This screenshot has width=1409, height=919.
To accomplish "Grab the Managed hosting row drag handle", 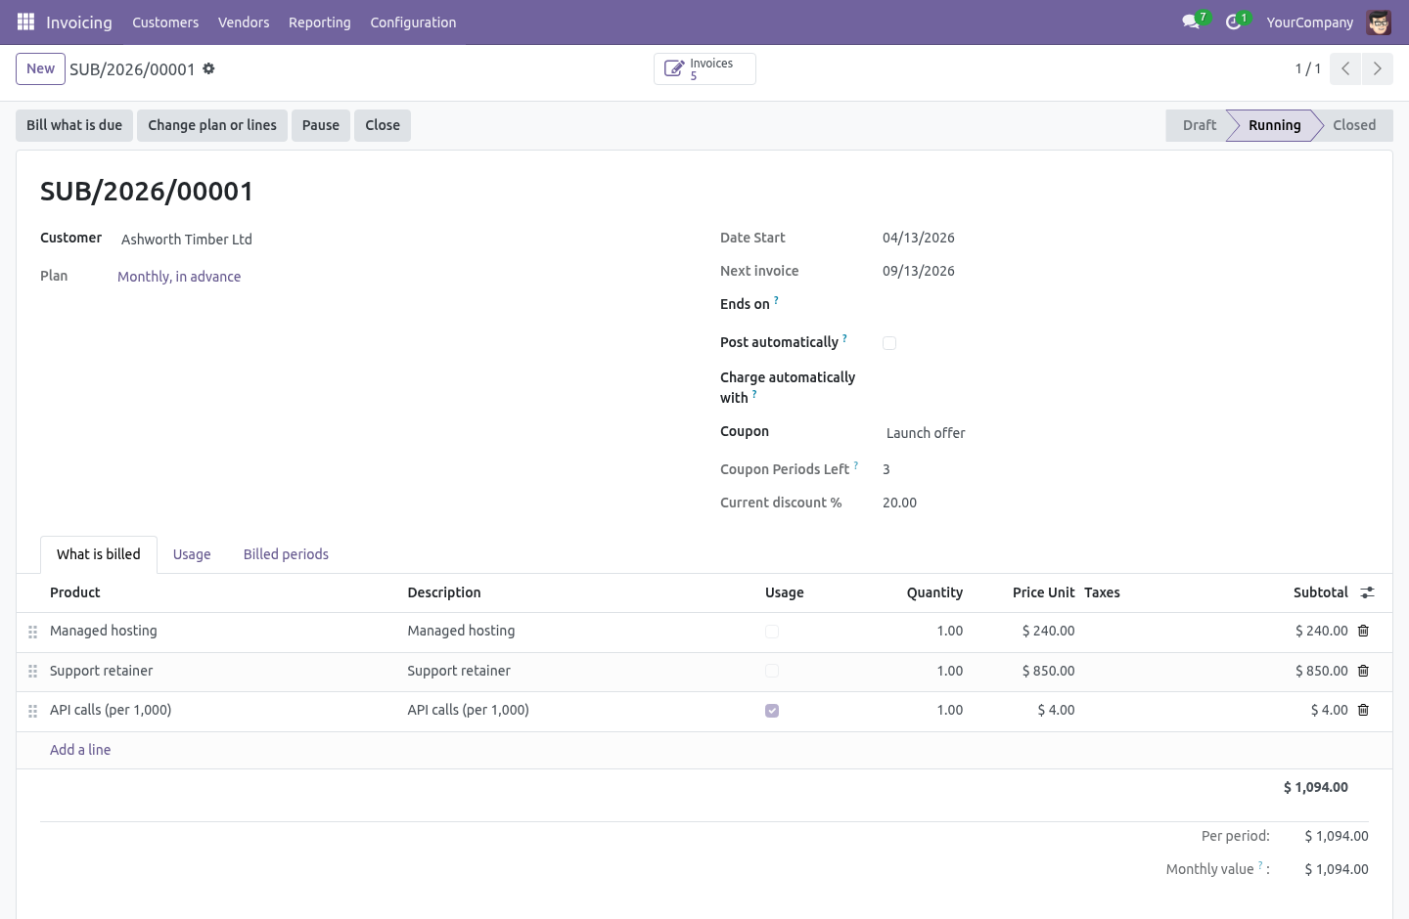I will coord(32,632).
